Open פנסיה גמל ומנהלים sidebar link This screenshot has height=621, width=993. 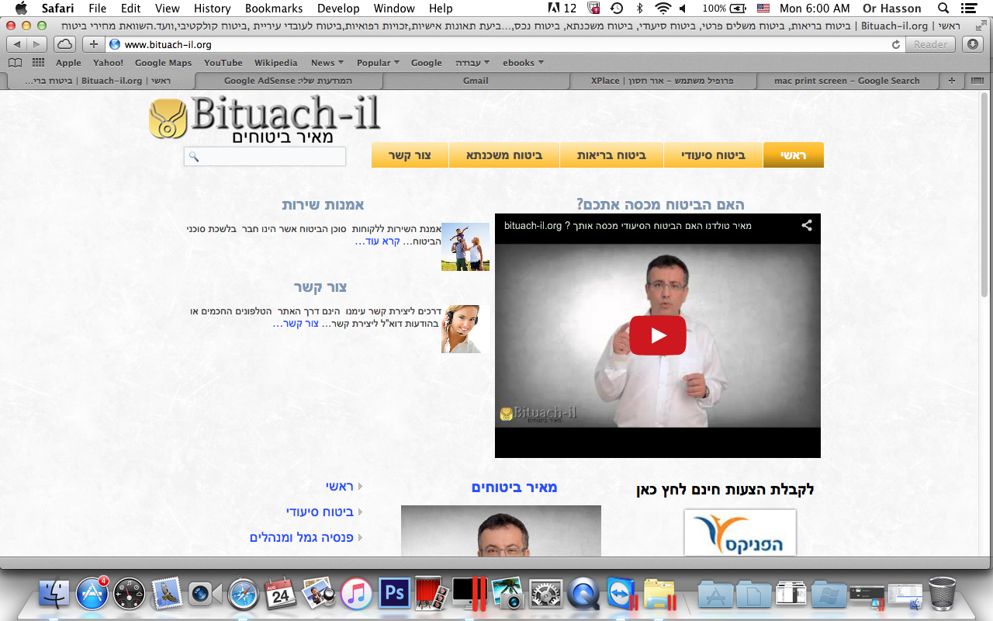[x=302, y=537]
